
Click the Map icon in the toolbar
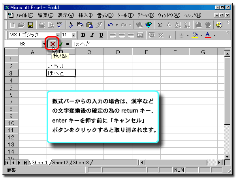[x=208, y=25]
